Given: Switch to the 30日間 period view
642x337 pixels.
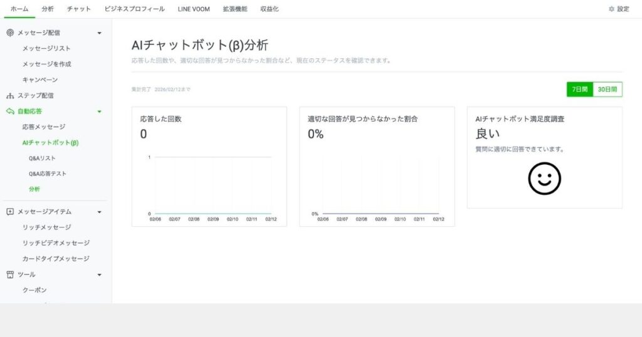Looking at the screenshot, I should point(607,90).
